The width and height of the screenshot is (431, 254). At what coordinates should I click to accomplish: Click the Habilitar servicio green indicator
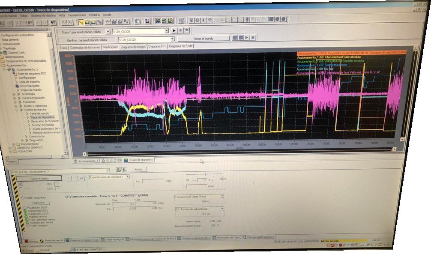tap(26, 217)
